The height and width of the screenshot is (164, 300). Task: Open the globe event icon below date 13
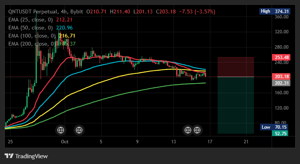[188, 130]
